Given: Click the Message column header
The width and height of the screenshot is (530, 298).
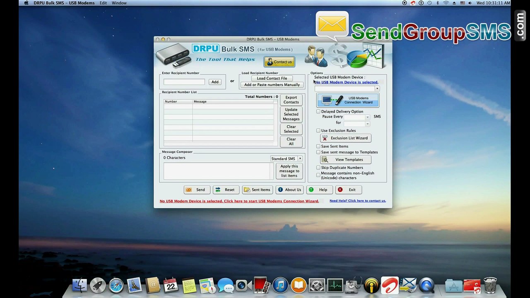Looking at the screenshot, I should pyautogui.click(x=233, y=101).
